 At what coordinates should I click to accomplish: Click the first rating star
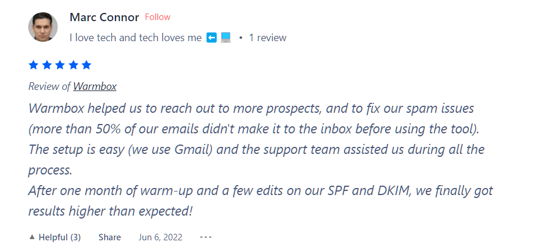(x=34, y=65)
